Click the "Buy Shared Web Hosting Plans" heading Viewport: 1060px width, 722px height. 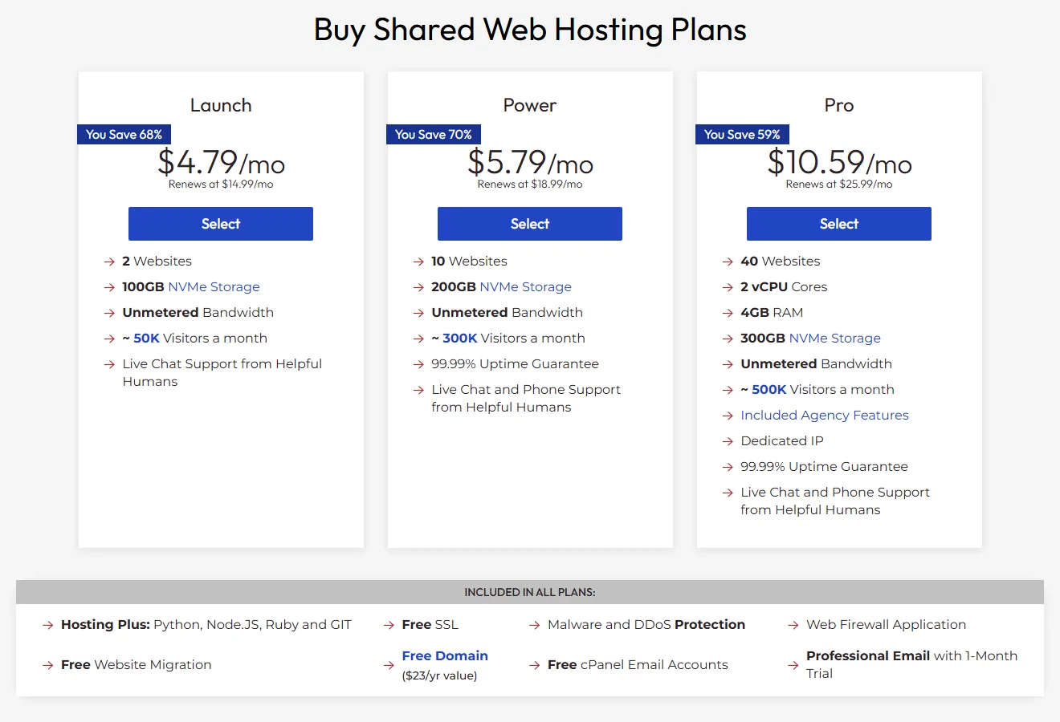[x=530, y=30]
